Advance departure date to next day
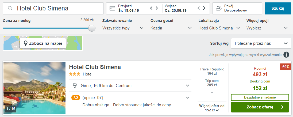This screenshot has height=117, width=293. (x=204, y=8)
